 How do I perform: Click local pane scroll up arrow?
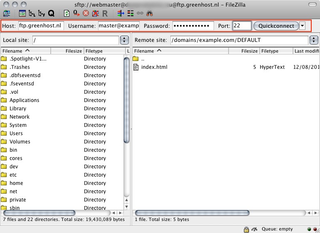coord(126,200)
